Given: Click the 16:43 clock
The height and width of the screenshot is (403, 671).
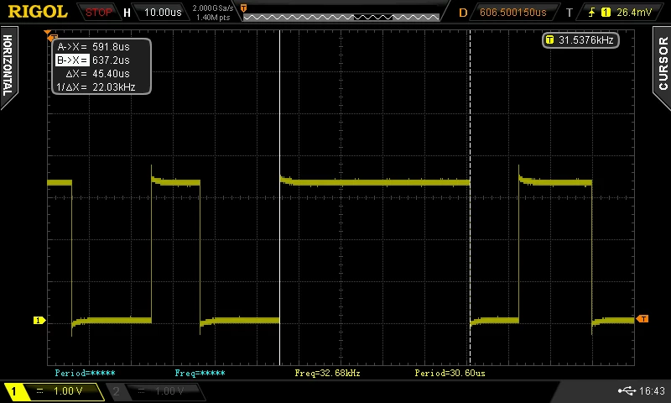Looking at the screenshot, I should tap(652, 391).
